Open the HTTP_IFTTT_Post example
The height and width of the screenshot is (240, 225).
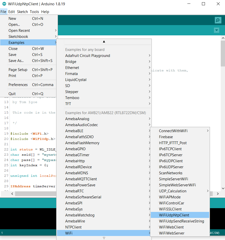click(x=180, y=143)
